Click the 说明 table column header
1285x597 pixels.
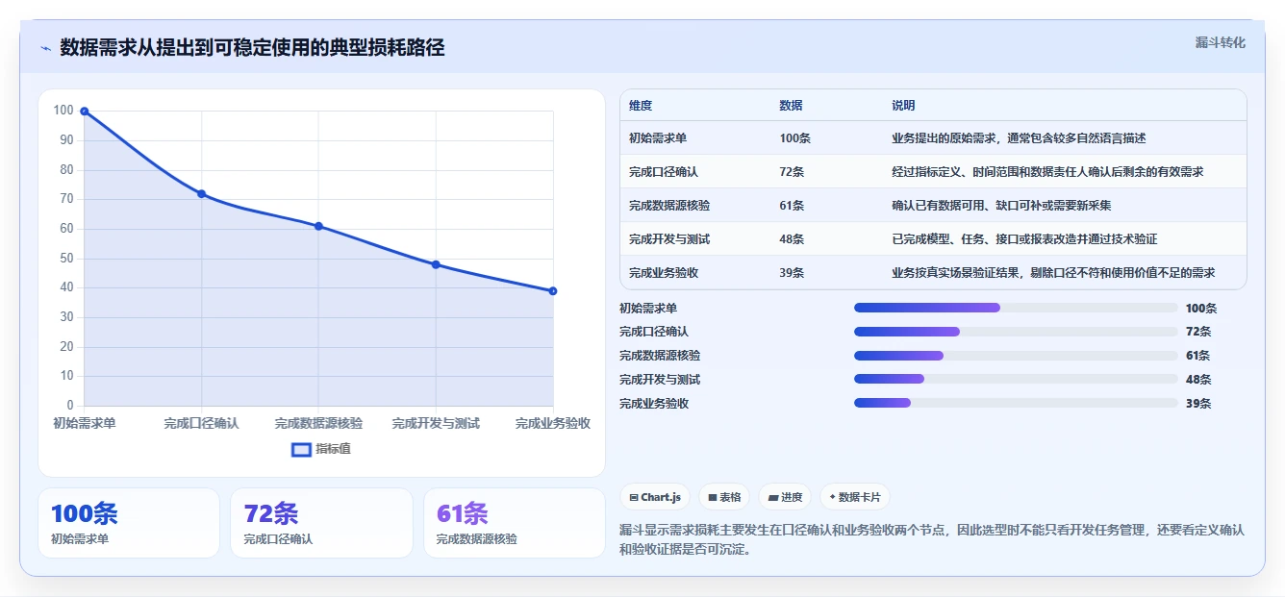coord(903,106)
